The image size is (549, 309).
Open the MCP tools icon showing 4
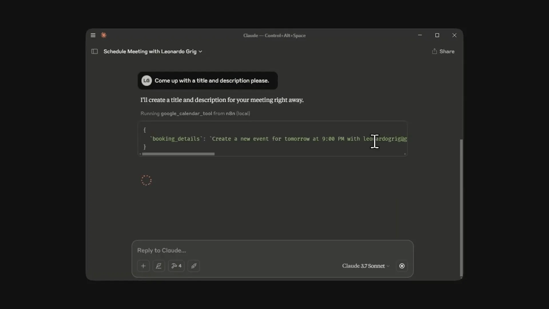(176, 266)
